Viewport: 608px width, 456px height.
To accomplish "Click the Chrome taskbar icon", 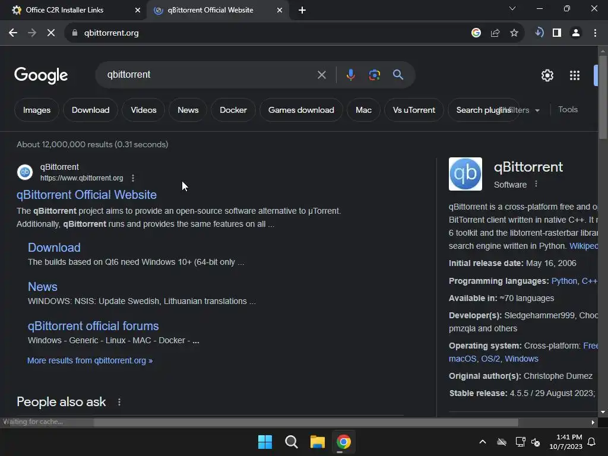I will [344, 442].
